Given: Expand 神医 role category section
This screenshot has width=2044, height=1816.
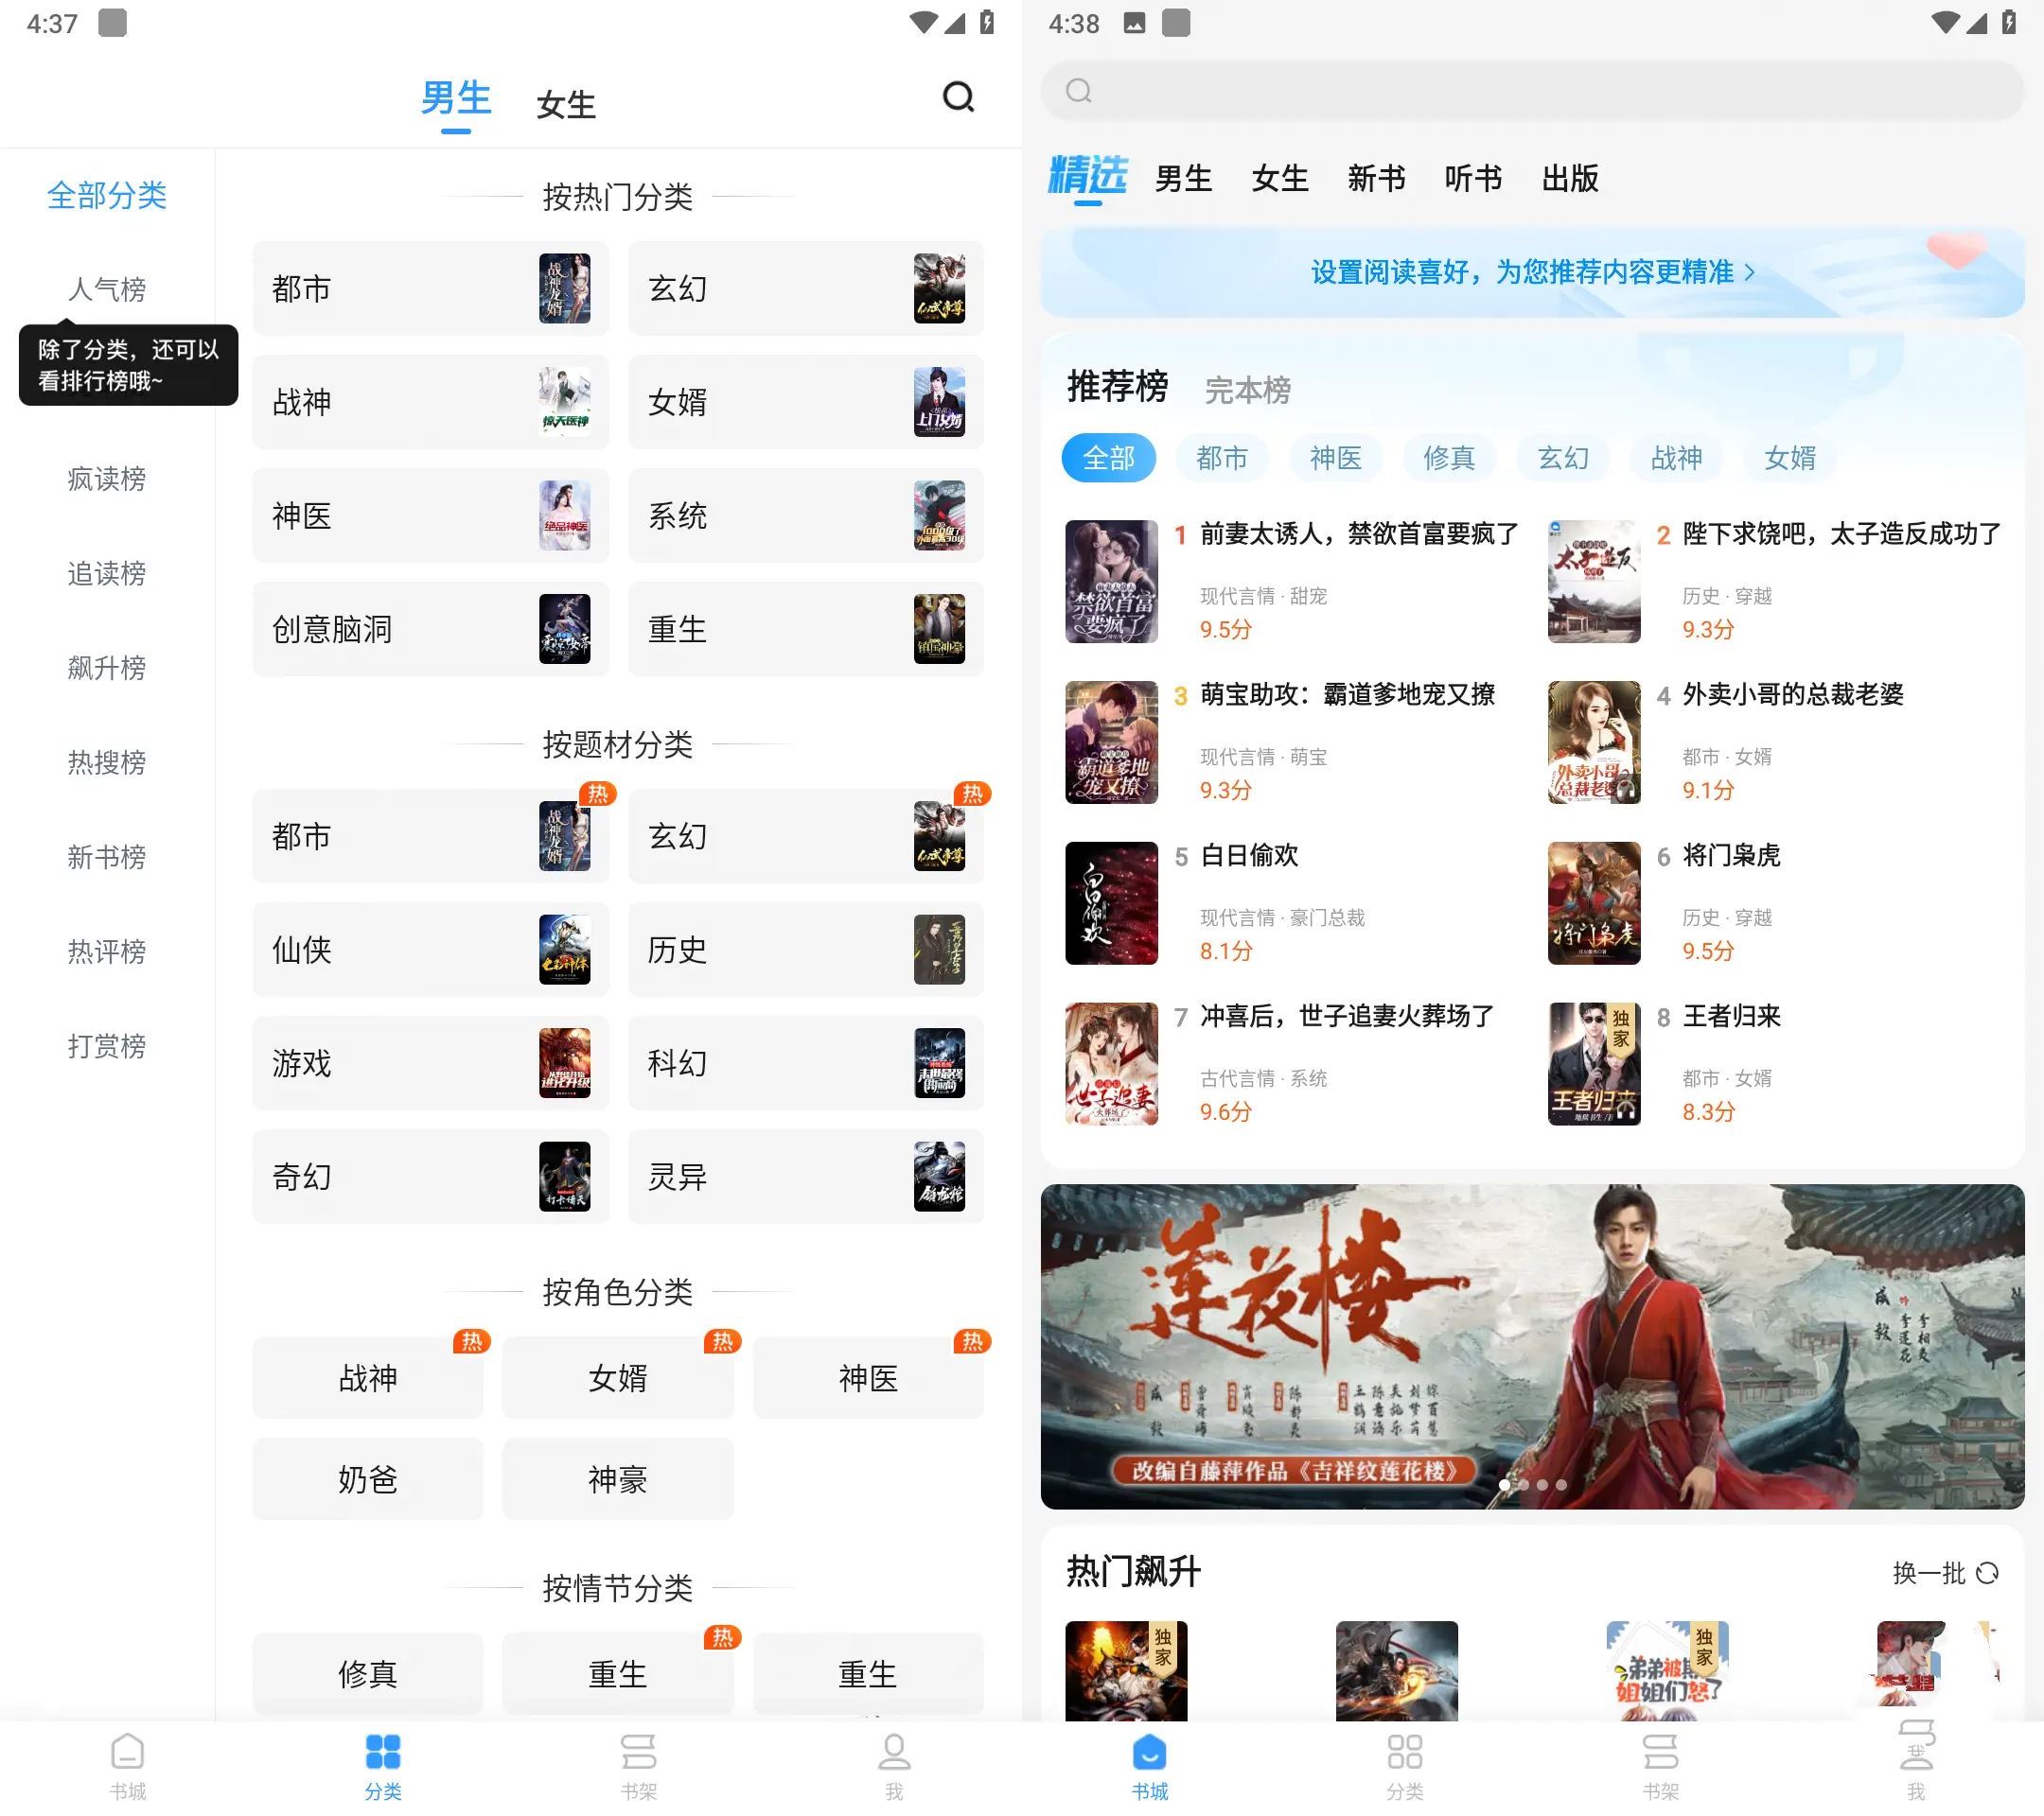Looking at the screenshot, I should click(862, 1378).
